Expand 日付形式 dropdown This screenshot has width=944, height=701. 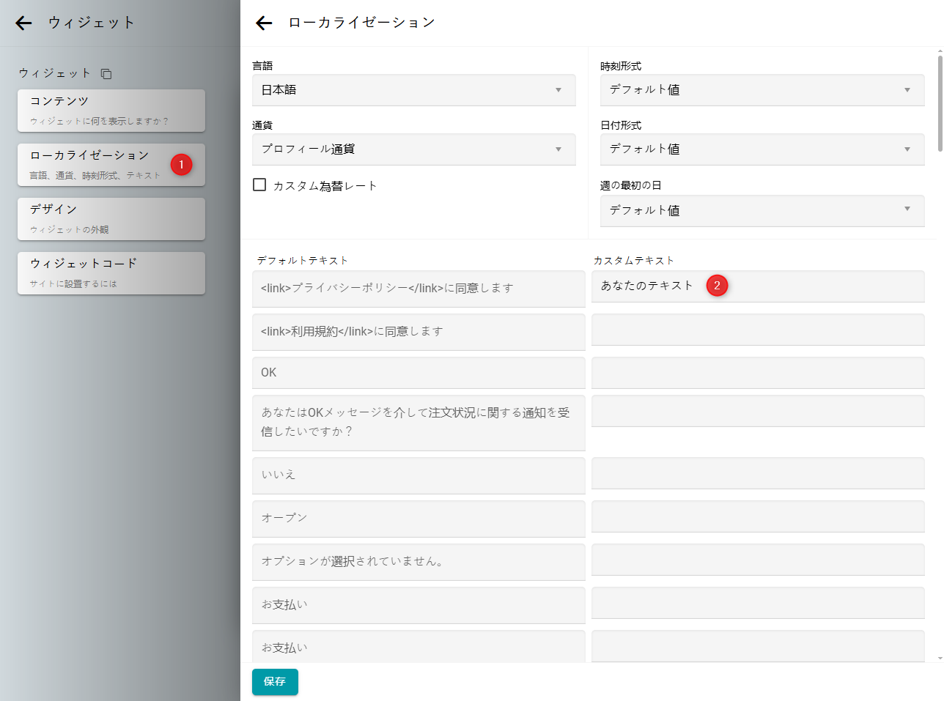click(762, 149)
